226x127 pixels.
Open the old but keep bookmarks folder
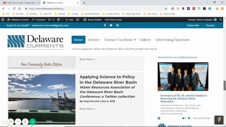click(167, 14)
